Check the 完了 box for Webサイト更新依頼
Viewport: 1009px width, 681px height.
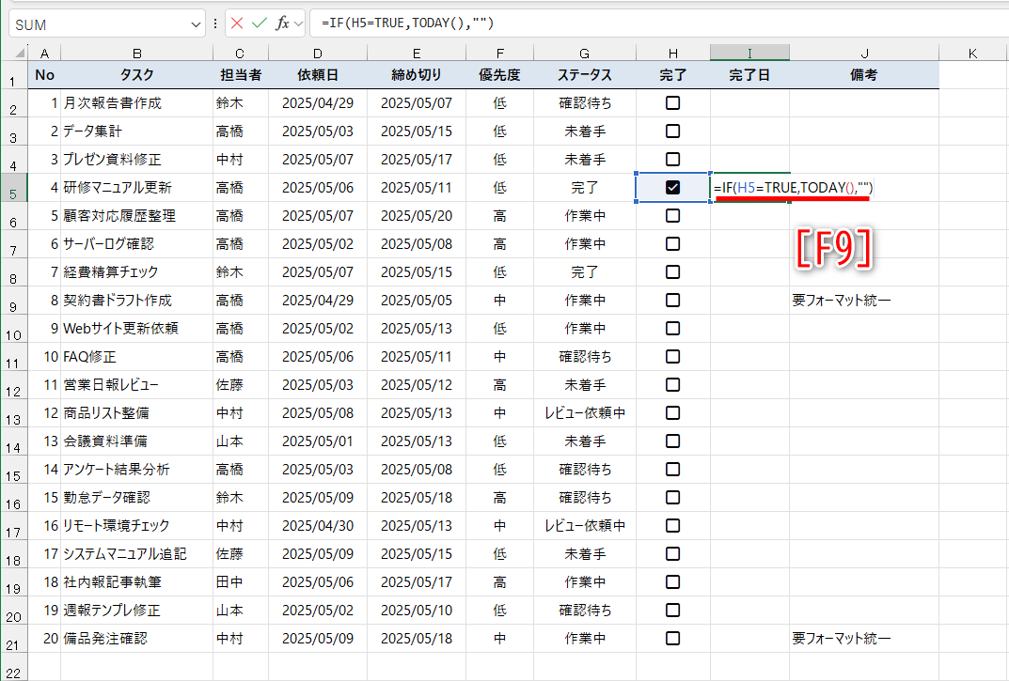click(672, 329)
